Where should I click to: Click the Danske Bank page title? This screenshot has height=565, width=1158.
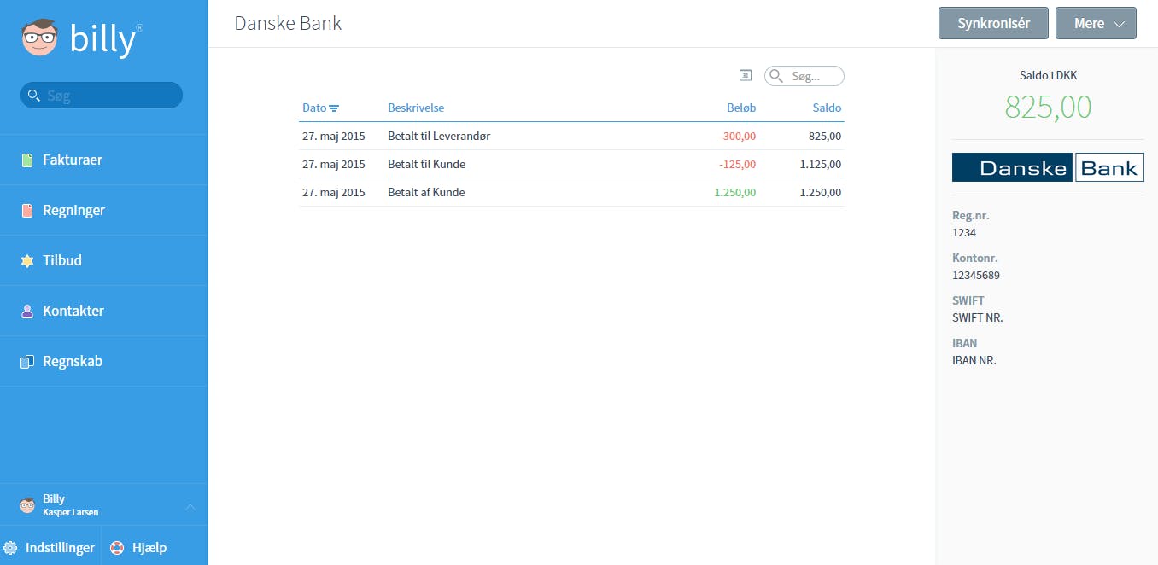288,23
